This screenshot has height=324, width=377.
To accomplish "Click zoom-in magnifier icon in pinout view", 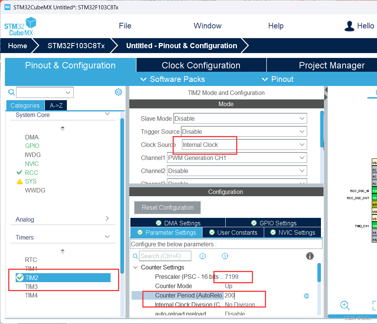I will pyautogui.click(x=345, y=305).
